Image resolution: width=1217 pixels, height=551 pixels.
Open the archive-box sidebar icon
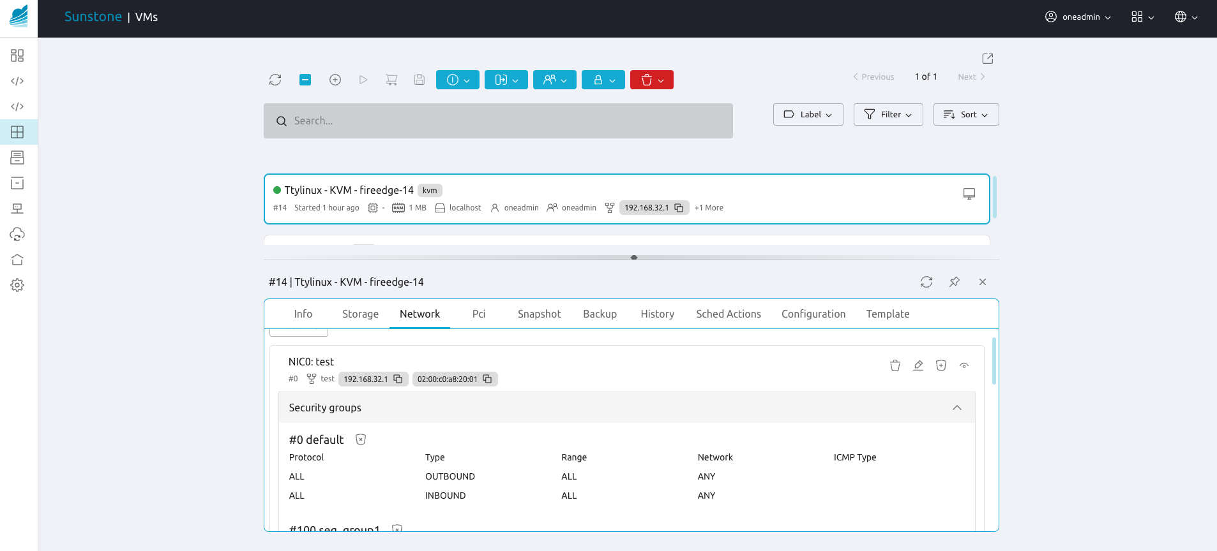point(17,183)
